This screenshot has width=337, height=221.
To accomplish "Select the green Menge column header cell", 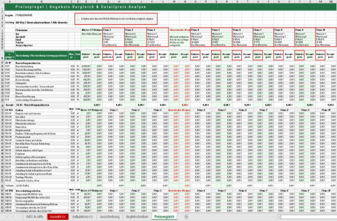I will pyautogui.click(x=72, y=55).
